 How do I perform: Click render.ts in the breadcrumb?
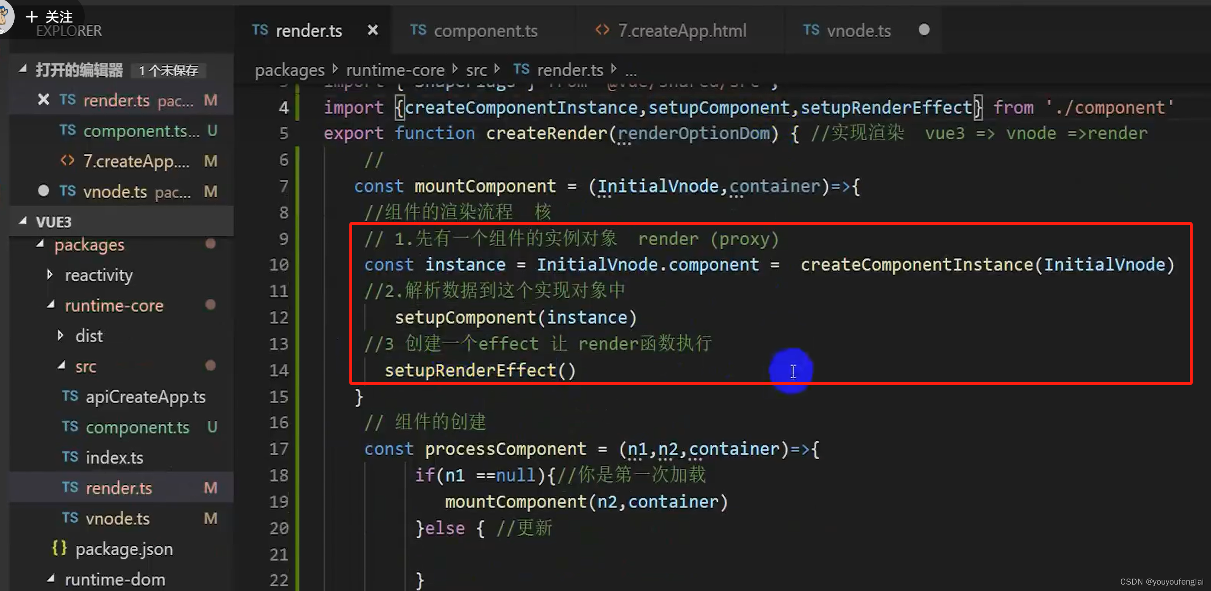click(x=570, y=70)
